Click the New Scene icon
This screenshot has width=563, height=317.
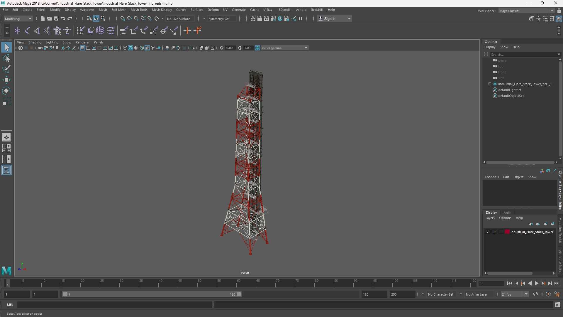point(43,18)
